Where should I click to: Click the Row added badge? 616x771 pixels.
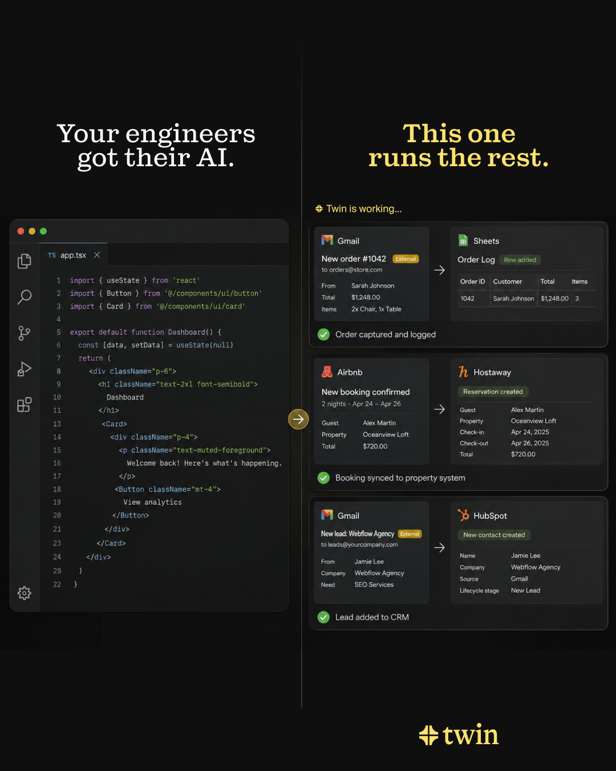tap(520, 260)
